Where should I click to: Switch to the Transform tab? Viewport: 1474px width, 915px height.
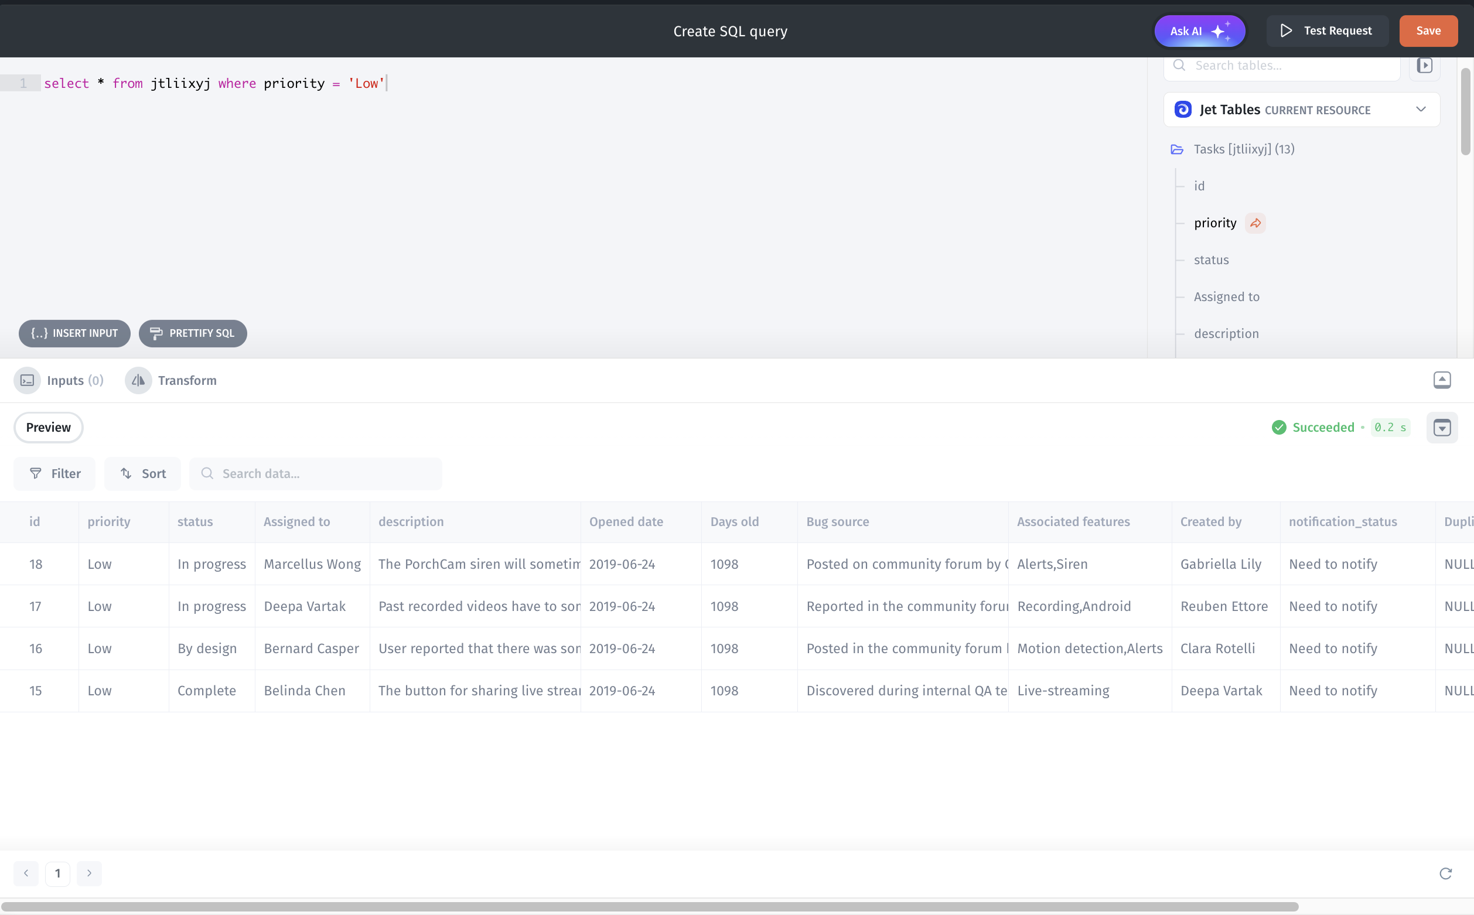click(x=171, y=381)
